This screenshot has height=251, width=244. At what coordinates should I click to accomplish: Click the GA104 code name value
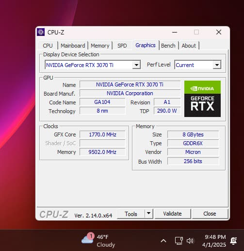pos(102,102)
